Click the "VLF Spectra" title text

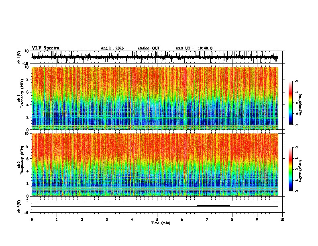45,48
